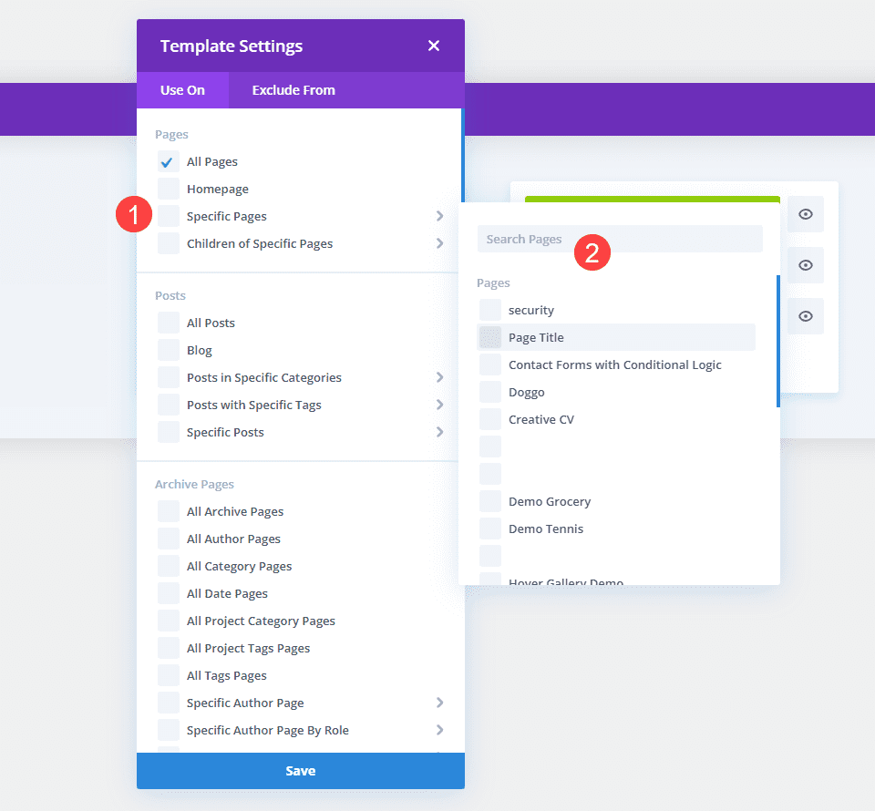Close the Template Settings dialog

tap(433, 45)
